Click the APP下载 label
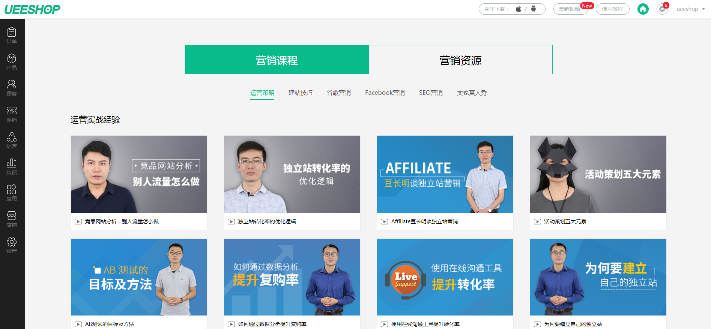This screenshot has width=711, height=329. [x=496, y=9]
